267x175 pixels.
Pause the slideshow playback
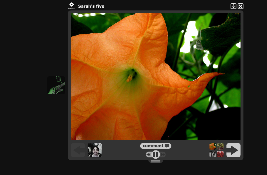[156, 154]
